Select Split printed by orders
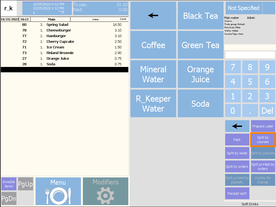The image size is (276, 207). coord(263,166)
